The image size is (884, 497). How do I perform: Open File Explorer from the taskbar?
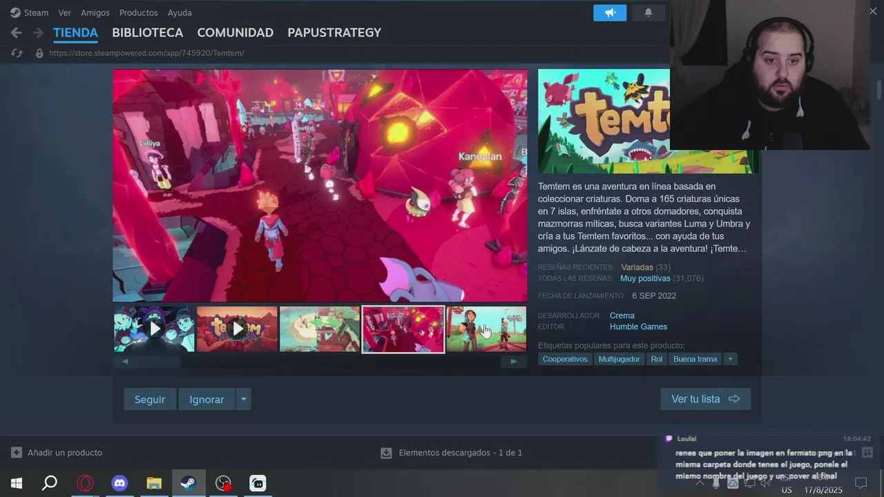click(153, 483)
